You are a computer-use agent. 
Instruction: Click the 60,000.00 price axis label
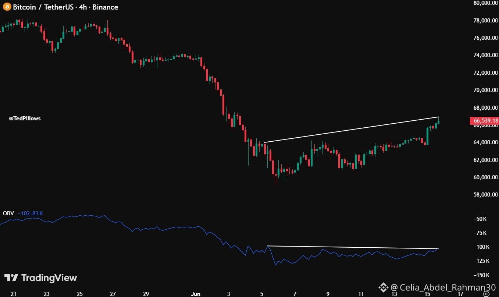pyautogui.click(x=485, y=177)
